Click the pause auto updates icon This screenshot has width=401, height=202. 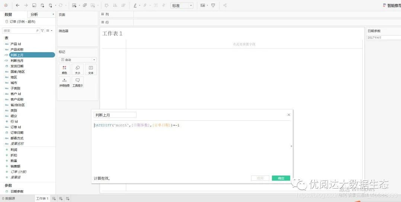coord(50,5)
